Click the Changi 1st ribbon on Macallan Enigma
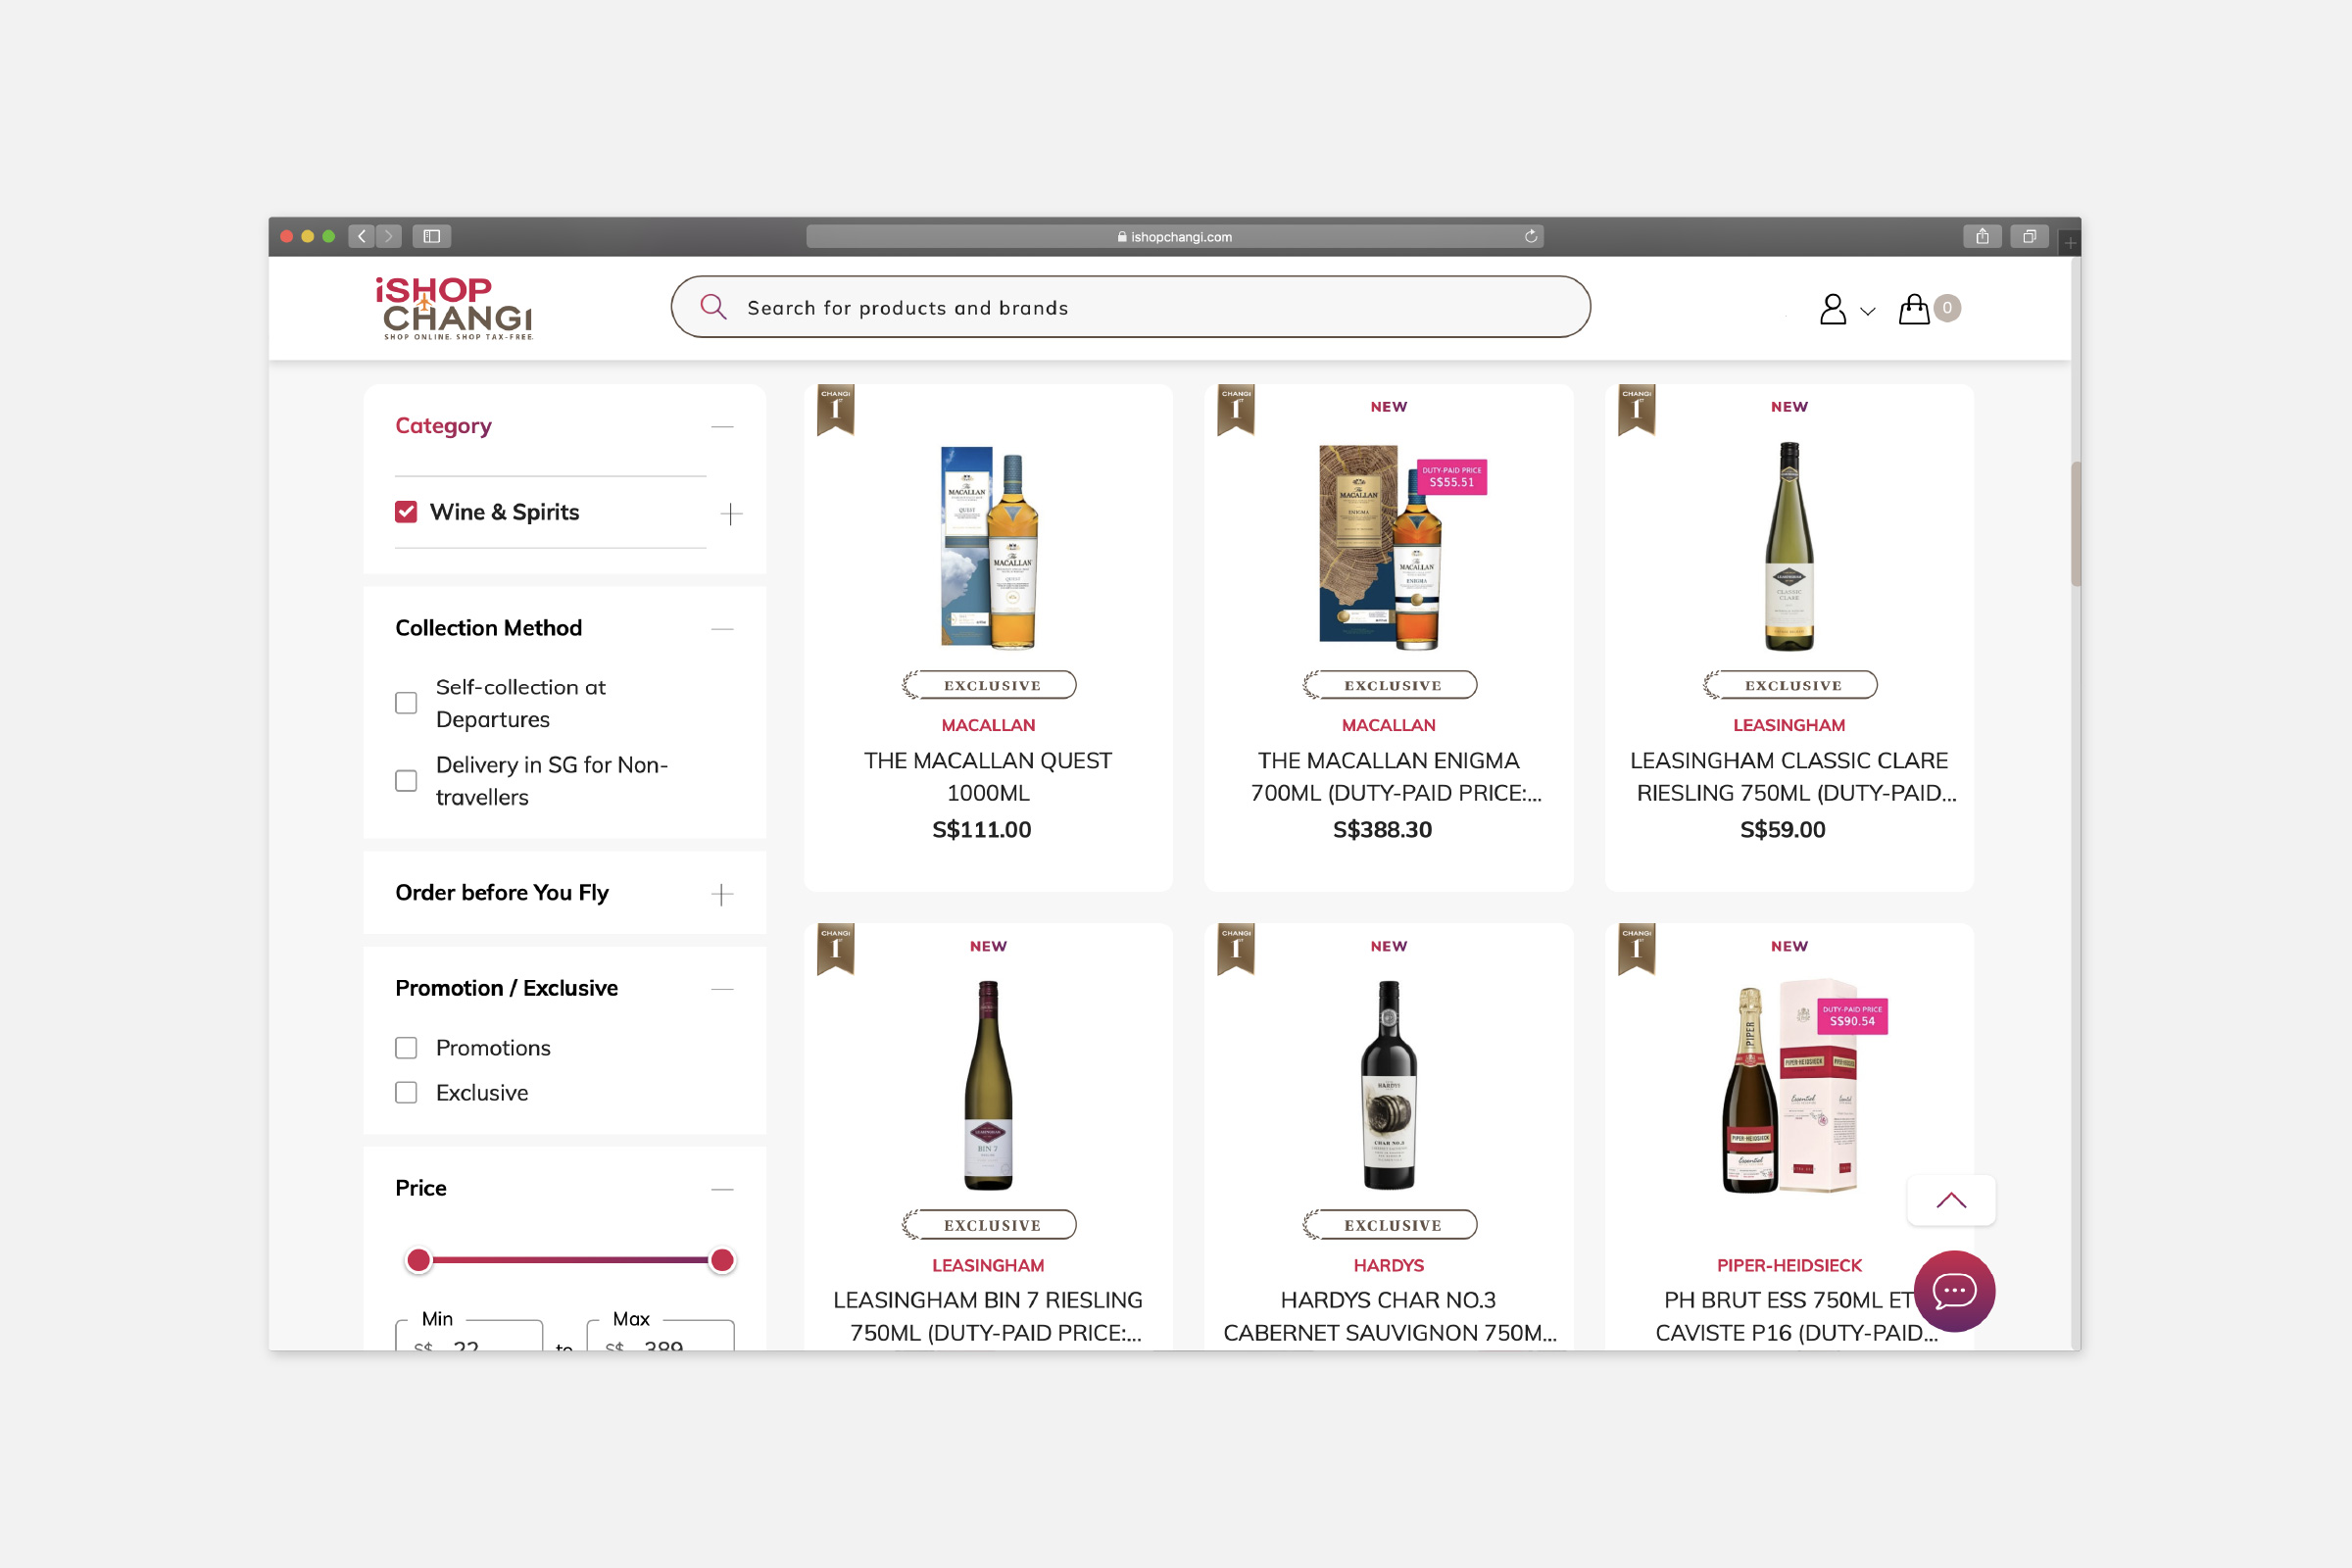The width and height of the screenshot is (2352, 1568). point(1236,410)
